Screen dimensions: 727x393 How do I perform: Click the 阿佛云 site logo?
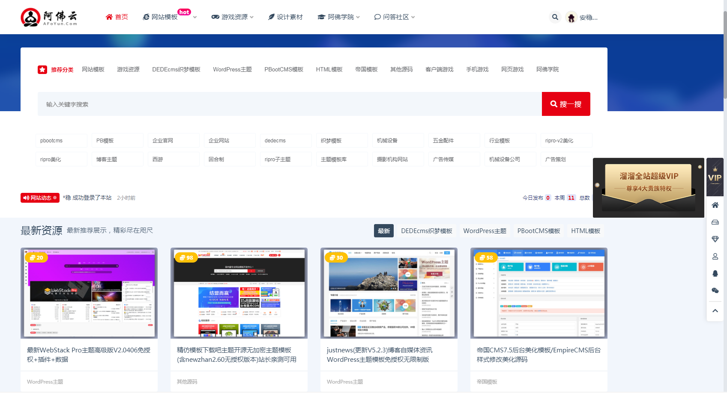(49, 17)
